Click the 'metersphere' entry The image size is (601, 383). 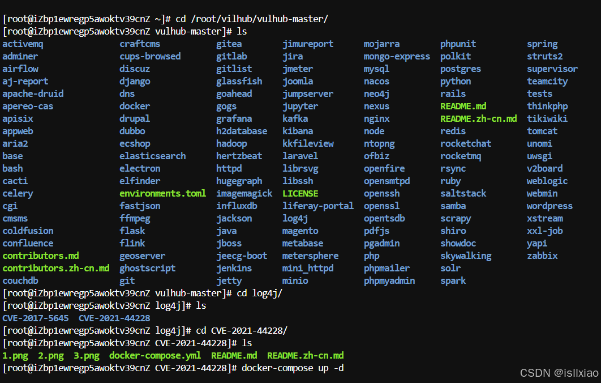coord(311,256)
